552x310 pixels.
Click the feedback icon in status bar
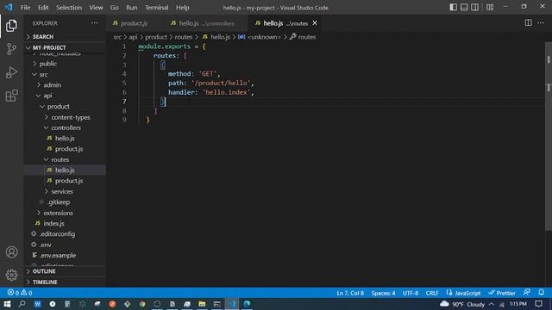point(527,293)
